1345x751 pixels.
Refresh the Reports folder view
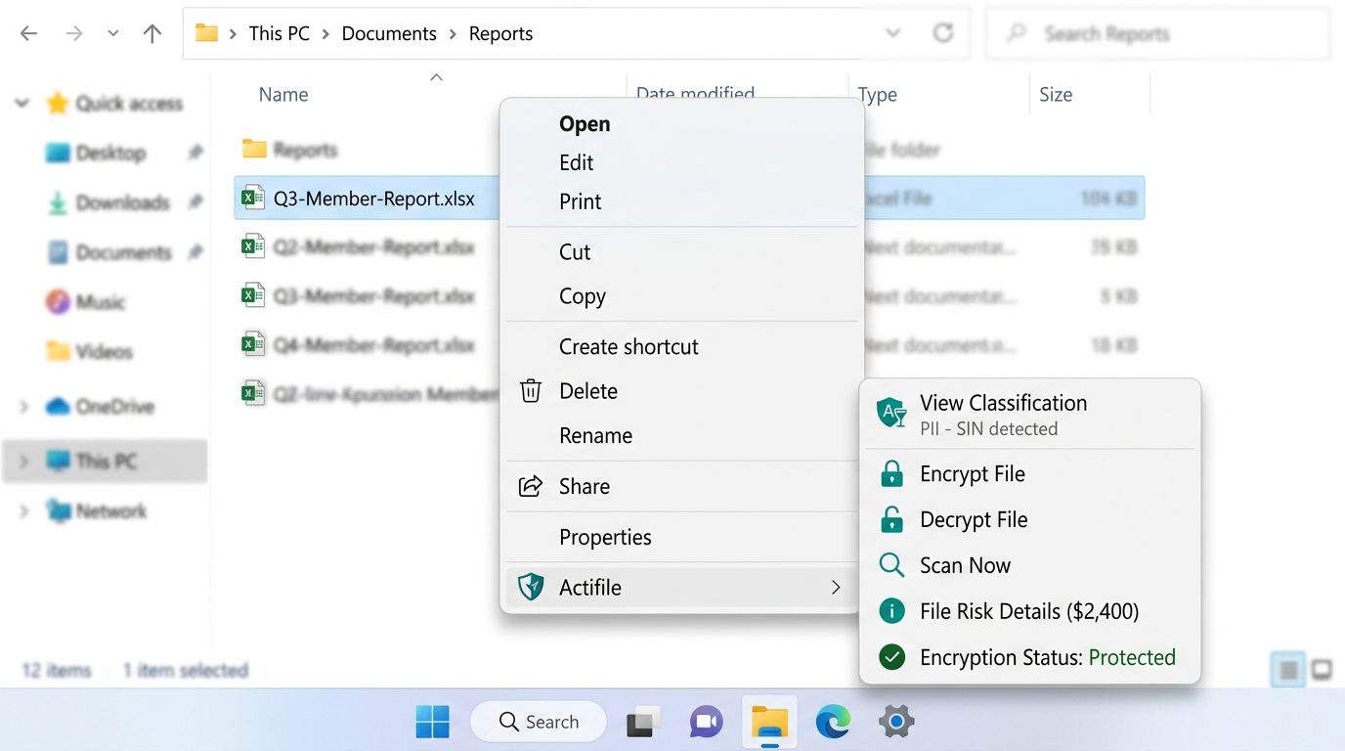pyautogui.click(x=942, y=32)
